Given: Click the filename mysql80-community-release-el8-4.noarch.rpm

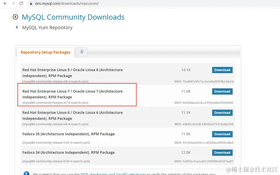Looking at the screenshot, I should click(x=55, y=81).
